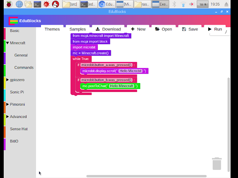Image resolution: width=238 pixels, height=178 pixels.
Task: Open the Raspberry Pi main menu
Action: 9,4
